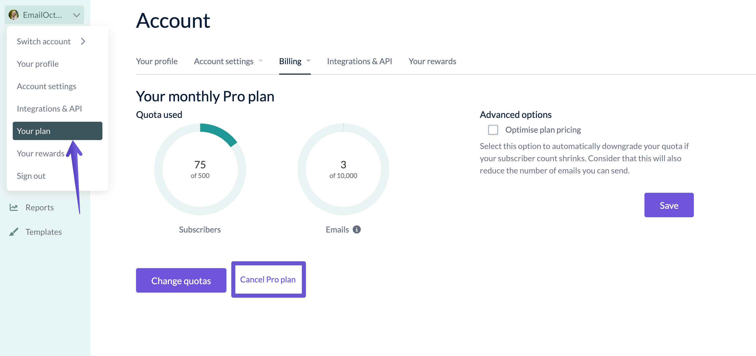Open the Your rewards tab
Image resolution: width=756 pixels, height=356 pixels.
[432, 61]
